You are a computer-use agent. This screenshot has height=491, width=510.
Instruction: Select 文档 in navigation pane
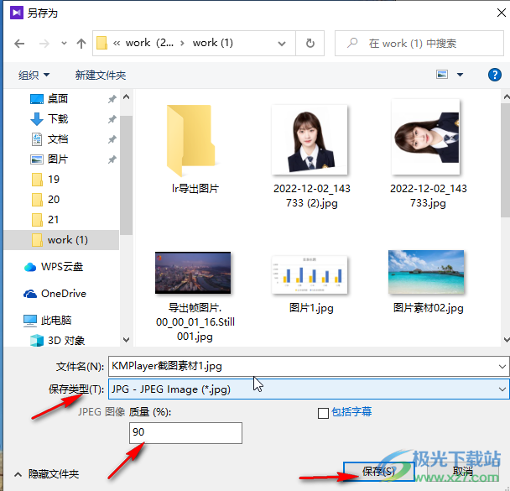[x=58, y=139]
